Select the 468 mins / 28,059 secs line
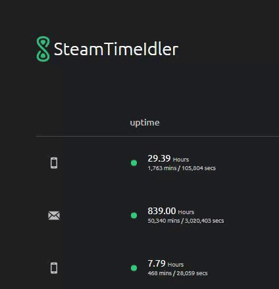The width and height of the screenshot is (279, 289). (x=178, y=273)
